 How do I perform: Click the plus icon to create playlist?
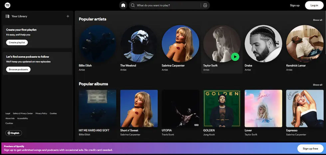coord(68,16)
